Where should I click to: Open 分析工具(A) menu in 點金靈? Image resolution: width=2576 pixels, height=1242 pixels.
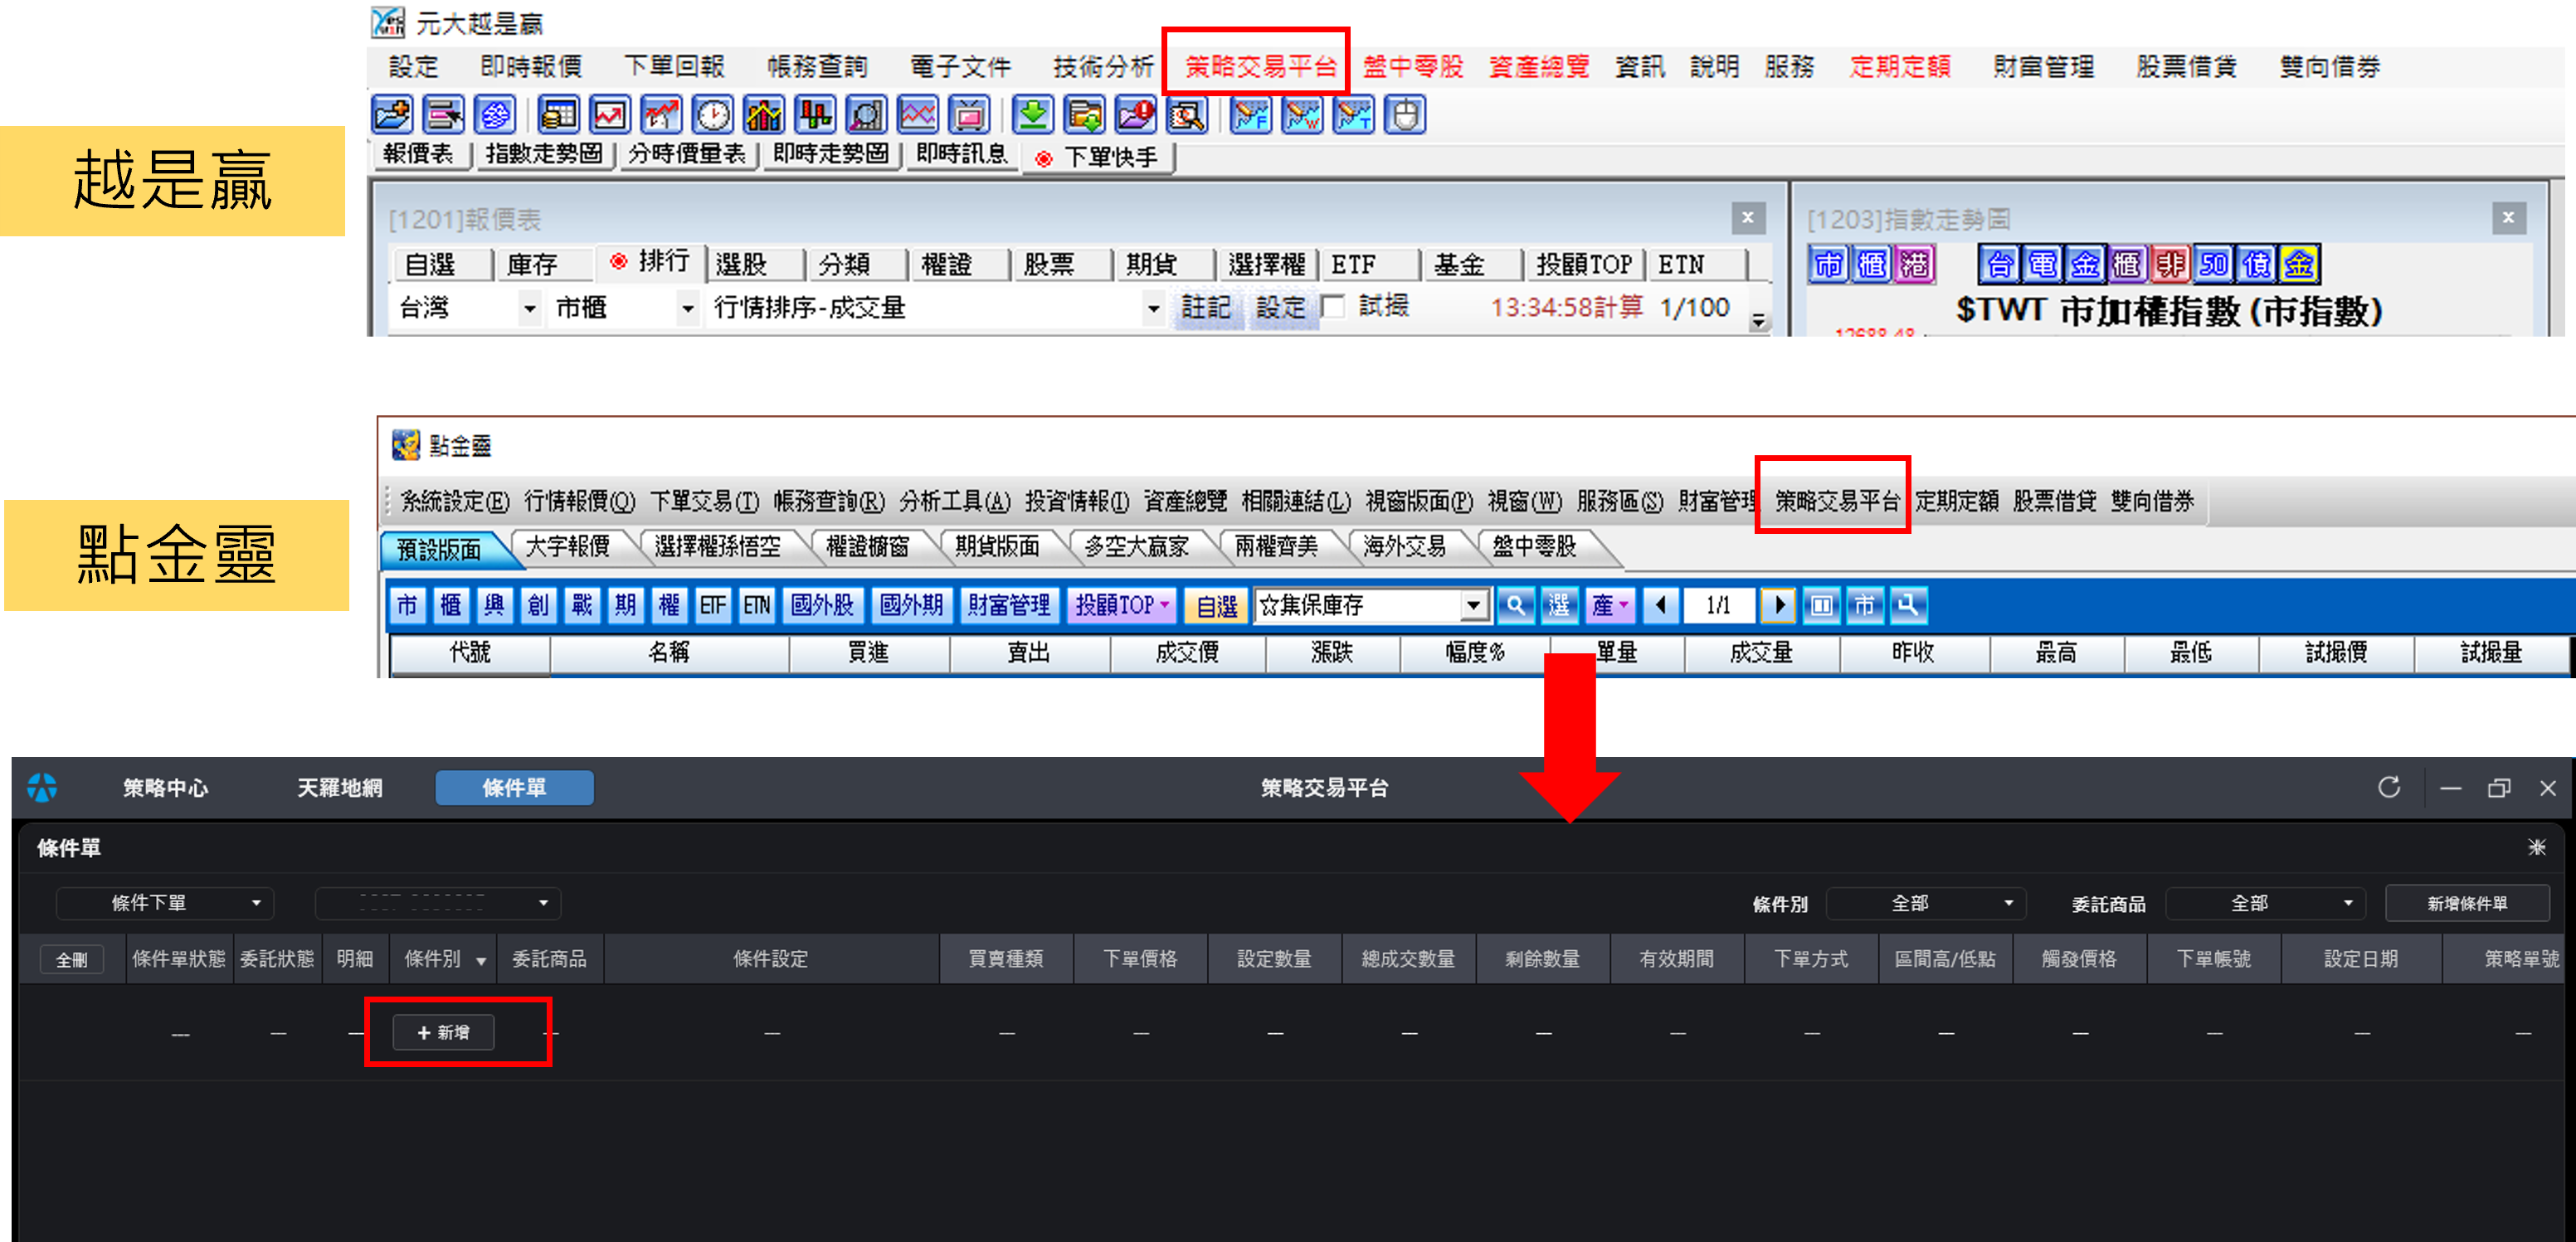955,501
